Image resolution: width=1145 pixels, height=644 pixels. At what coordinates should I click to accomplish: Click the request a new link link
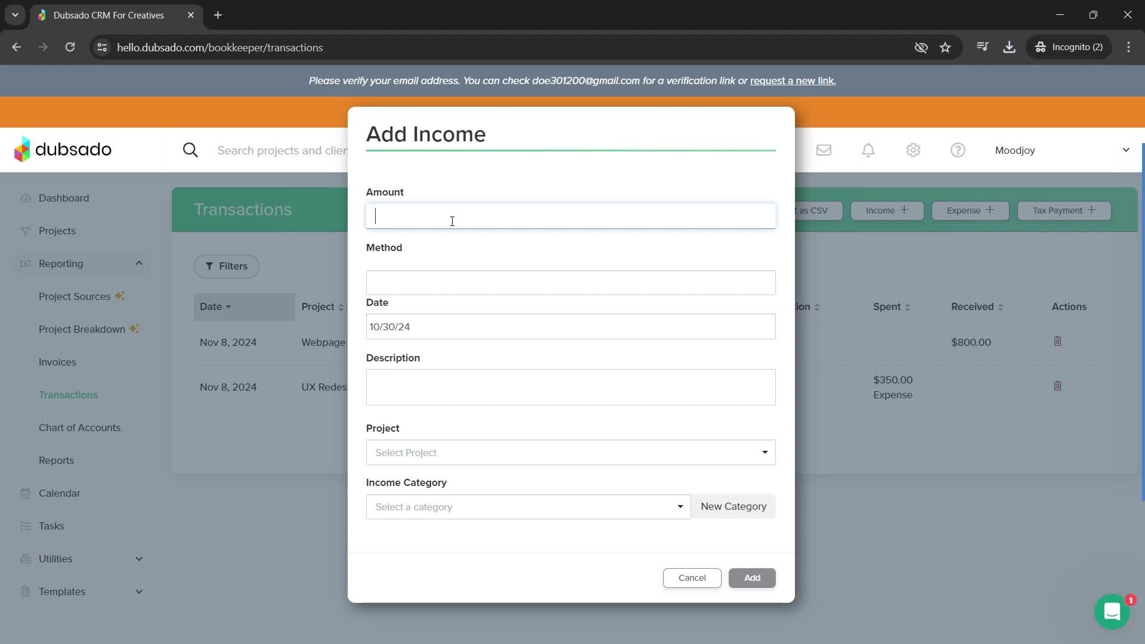(x=793, y=80)
